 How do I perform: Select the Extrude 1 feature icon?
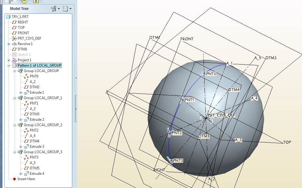tap(26, 92)
